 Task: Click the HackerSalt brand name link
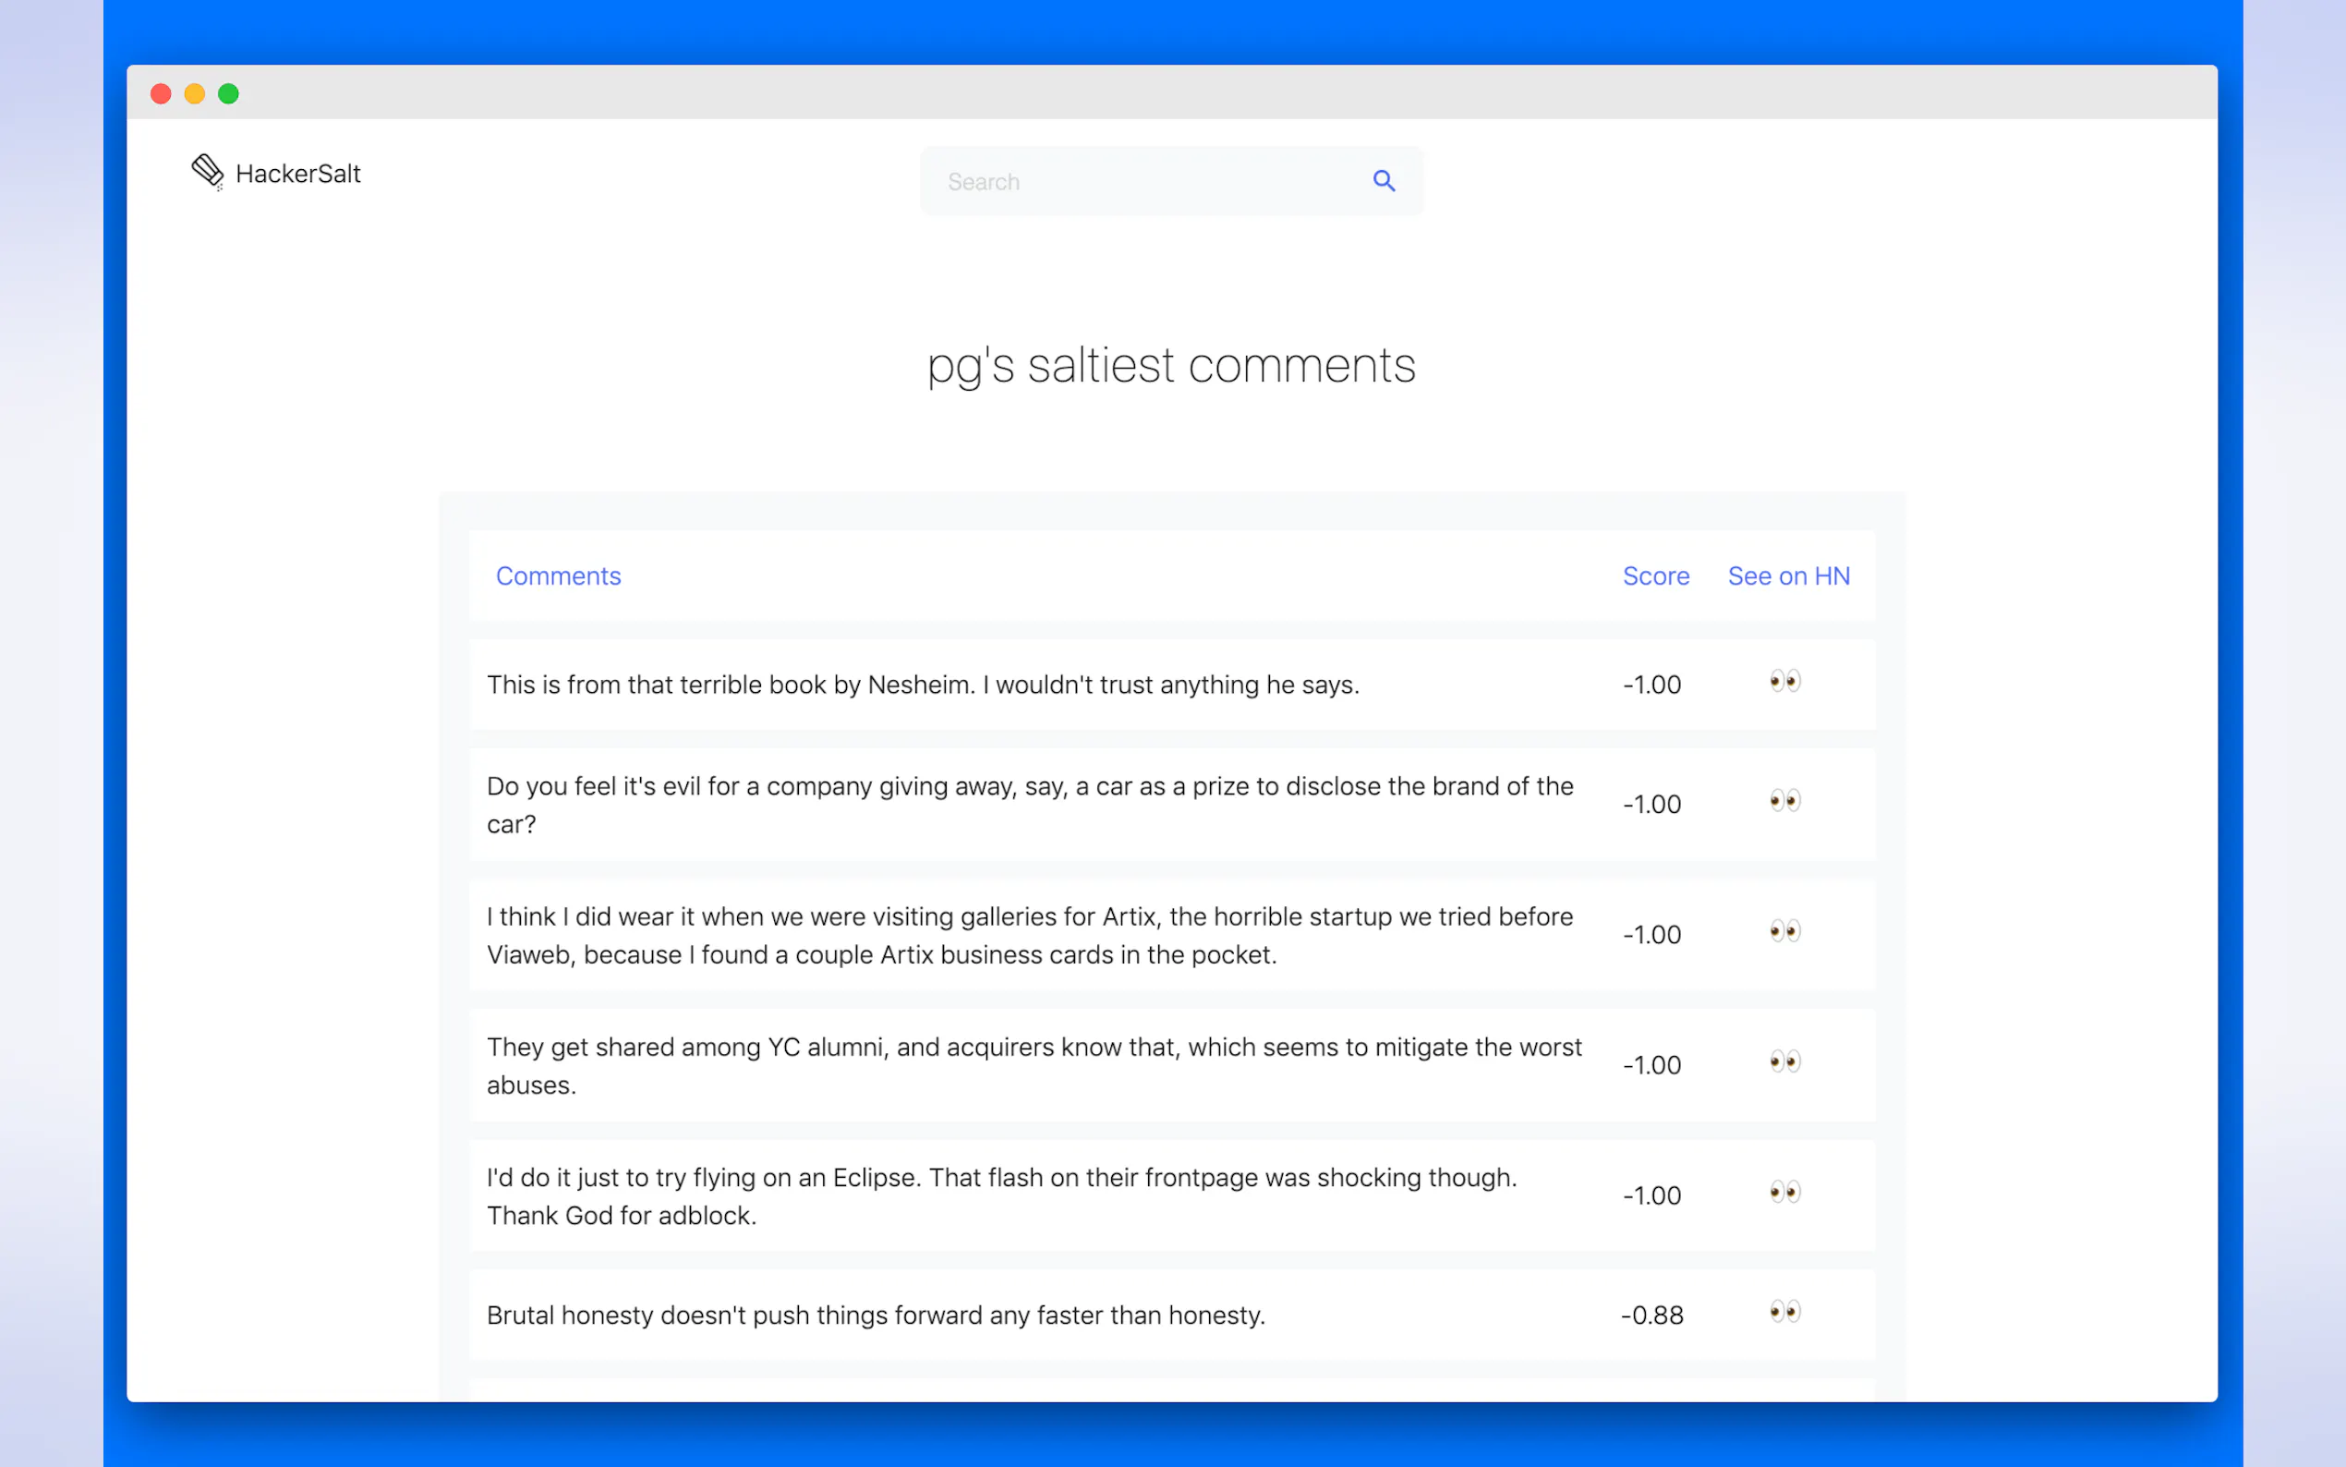[297, 174]
